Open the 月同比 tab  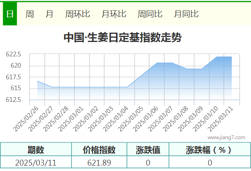point(186,14)
